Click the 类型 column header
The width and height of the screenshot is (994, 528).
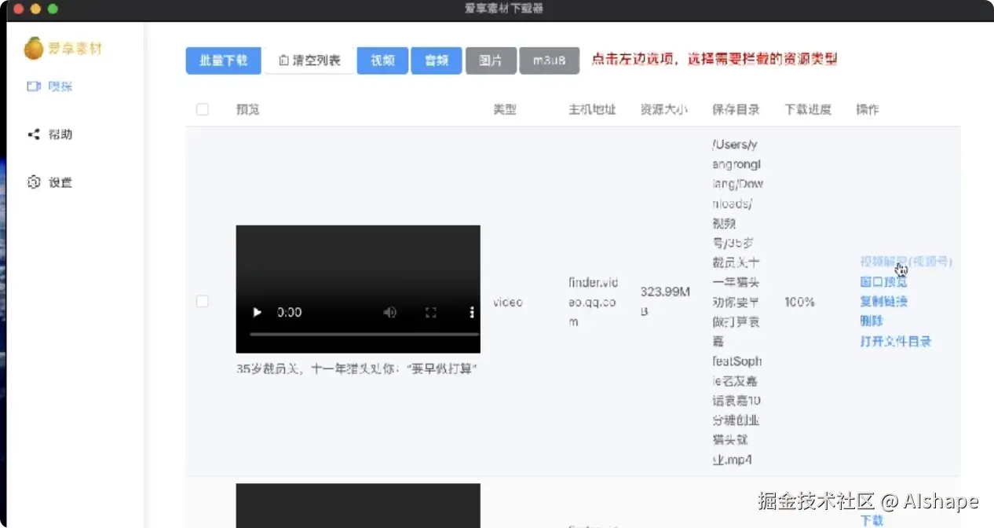[505, 109]
